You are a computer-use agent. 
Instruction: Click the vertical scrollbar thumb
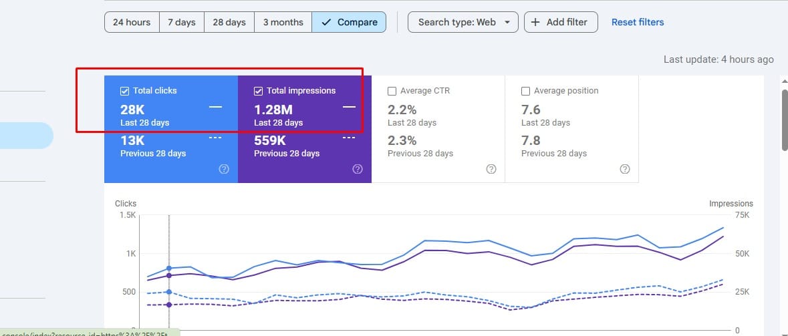coord(784,120)
